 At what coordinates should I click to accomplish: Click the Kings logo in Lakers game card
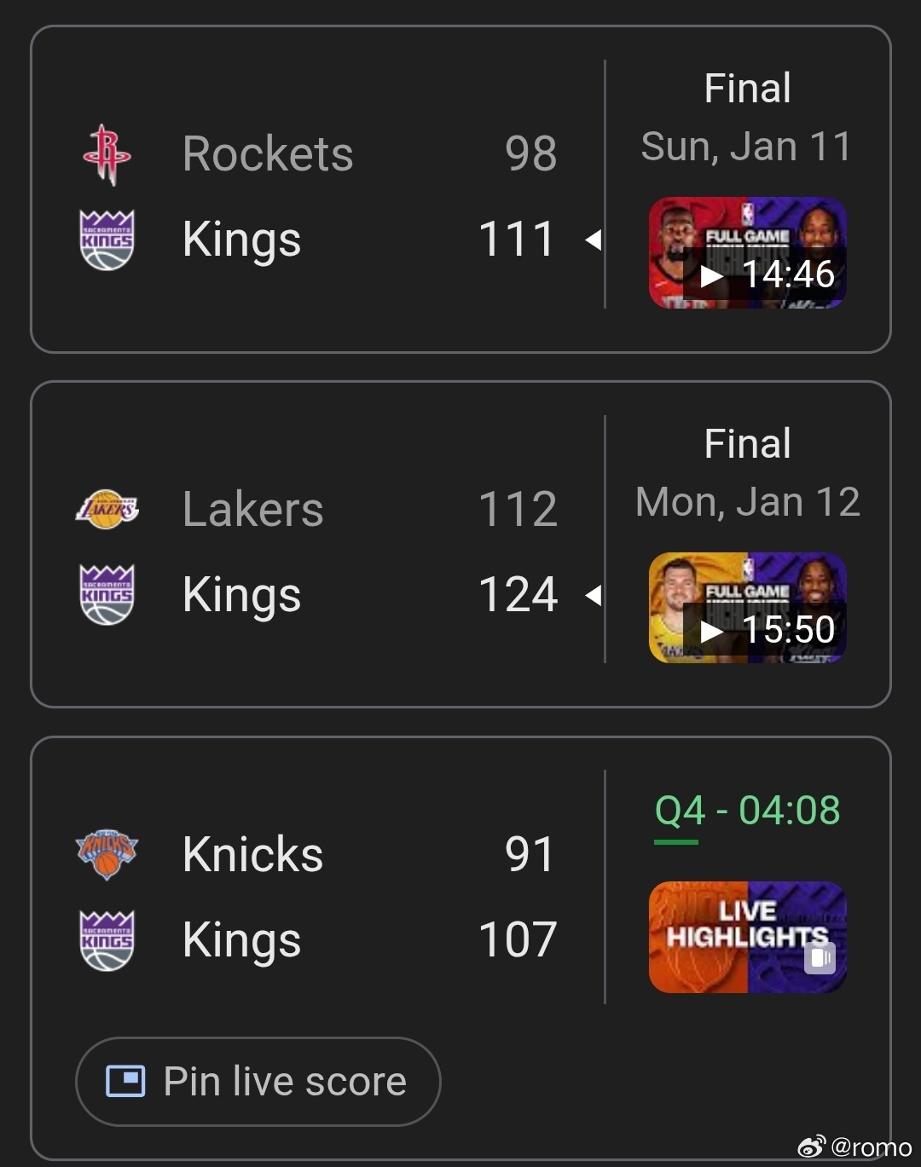[x=107, y=594]
